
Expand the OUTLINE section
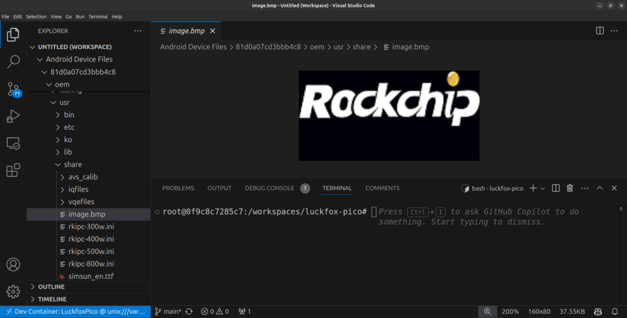tap(88, 287)
